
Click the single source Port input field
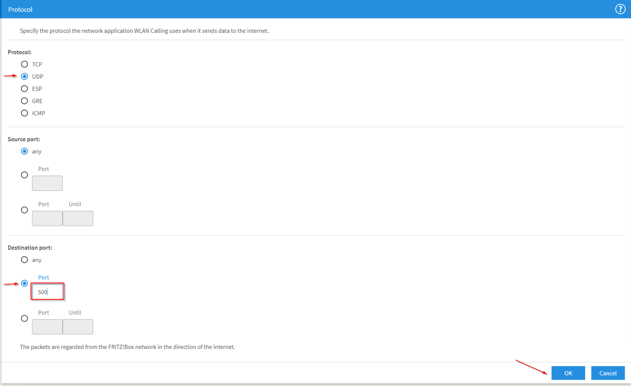coord(47,183)
